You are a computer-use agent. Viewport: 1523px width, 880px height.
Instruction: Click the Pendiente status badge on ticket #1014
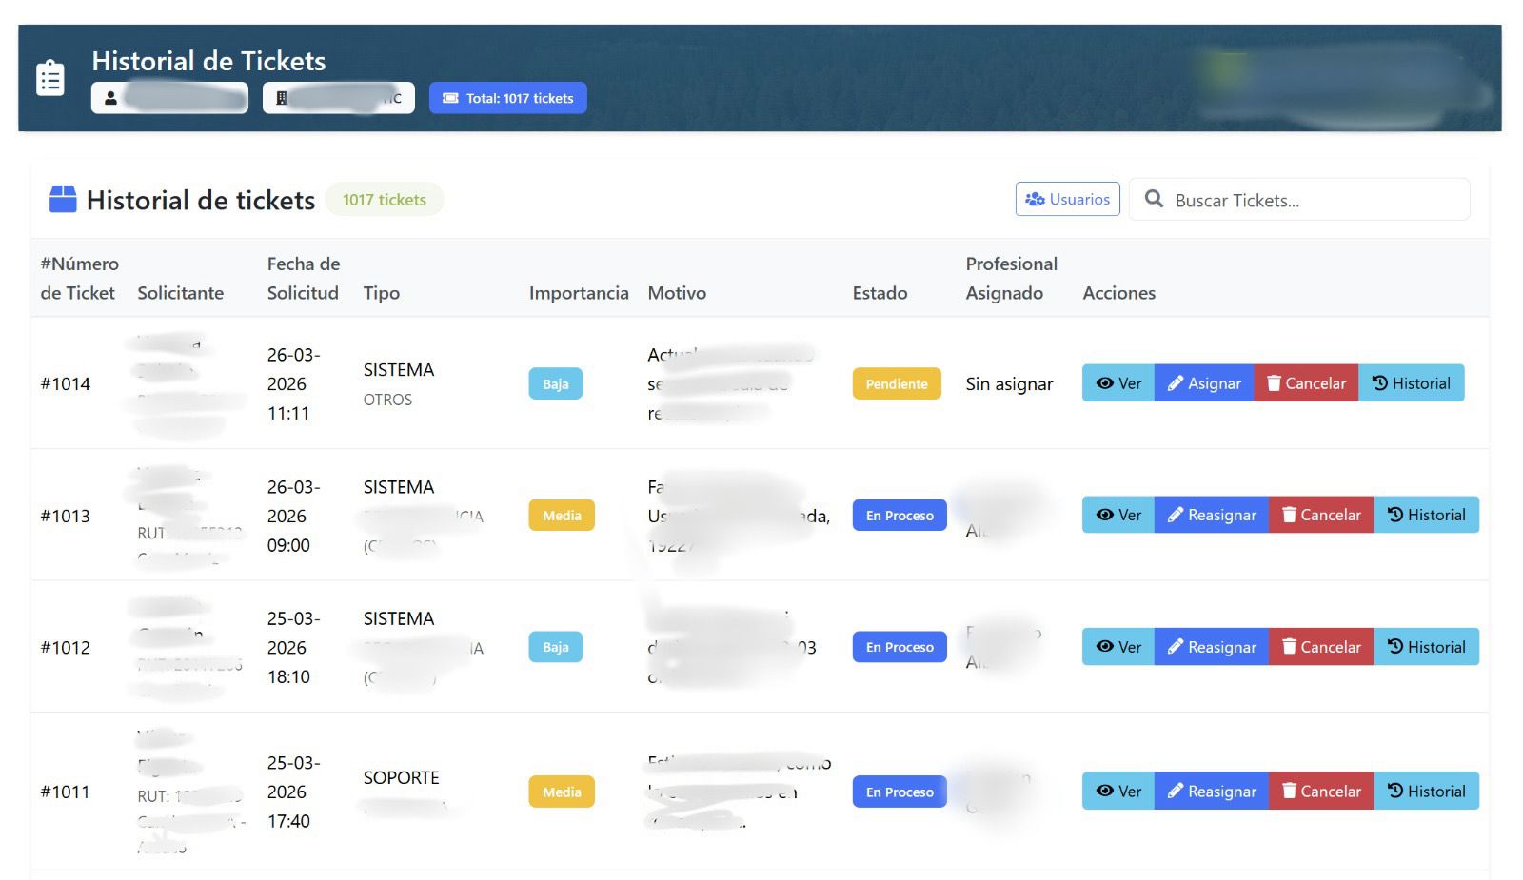(896, 384)
